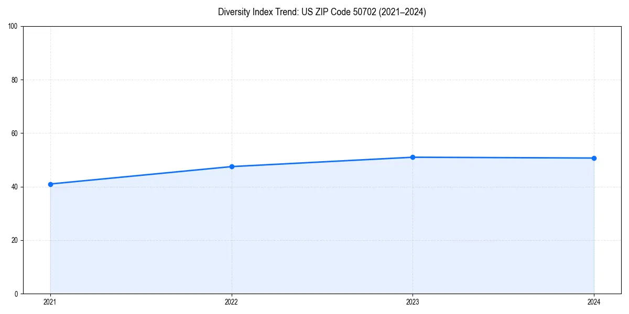
Task: Click the 2024 data point marker
Action: tap(594, 158)
